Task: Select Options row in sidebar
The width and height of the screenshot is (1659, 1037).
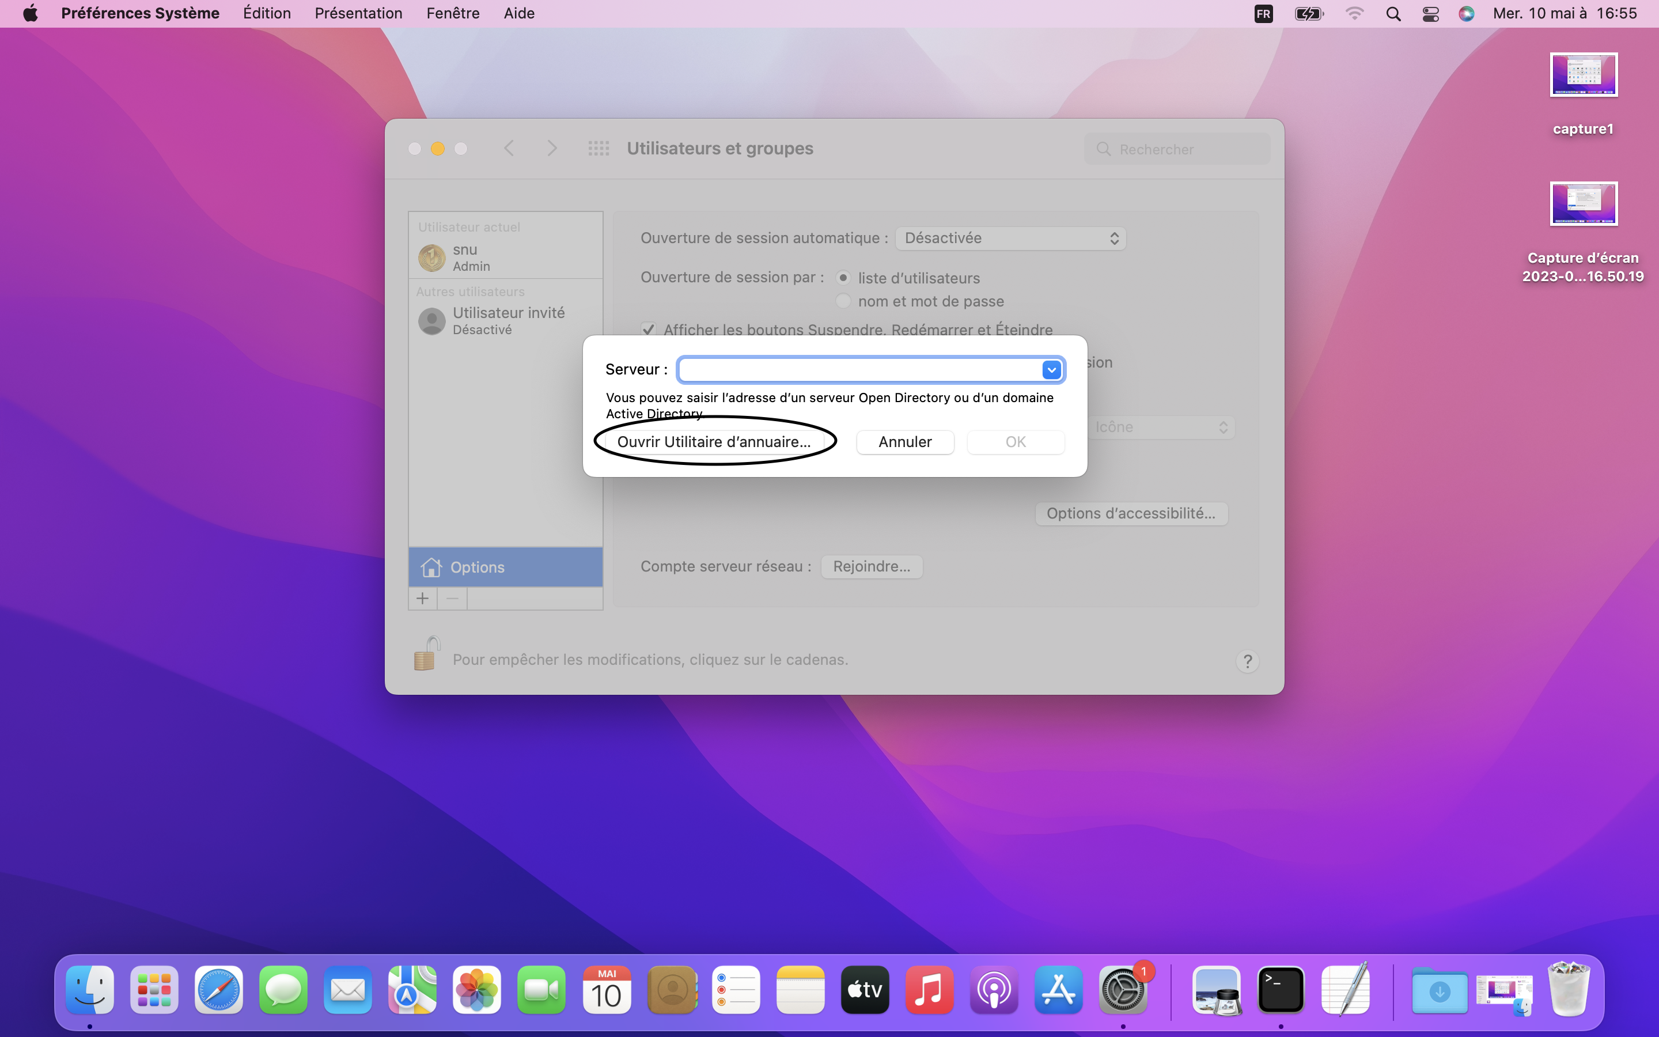Action: click(506, 566)
